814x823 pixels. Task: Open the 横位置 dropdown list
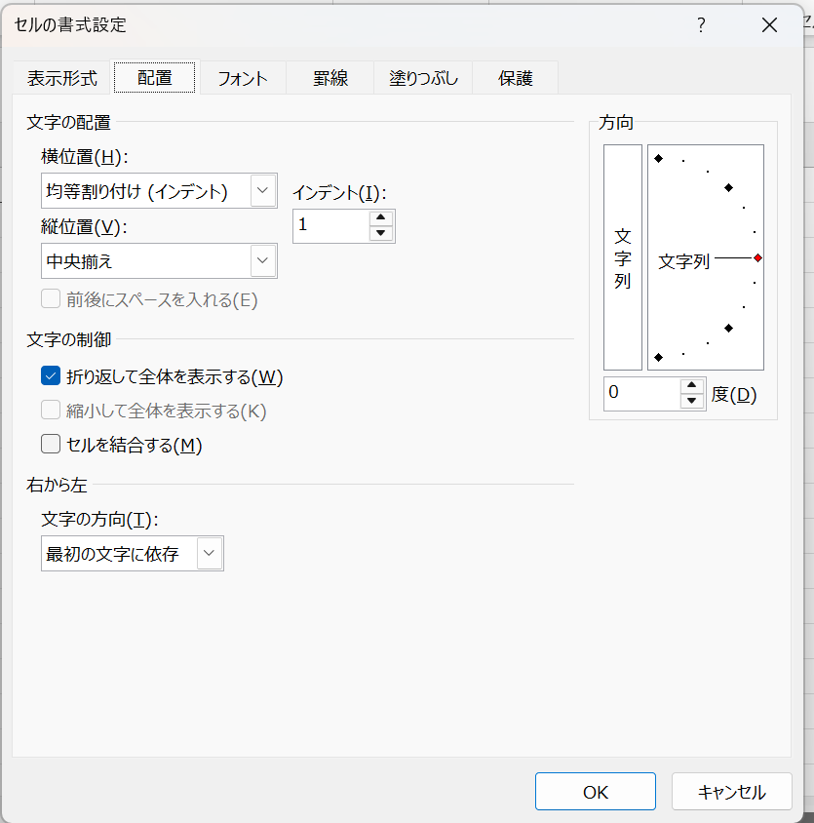pyautogui.click(x=263, y=190)
